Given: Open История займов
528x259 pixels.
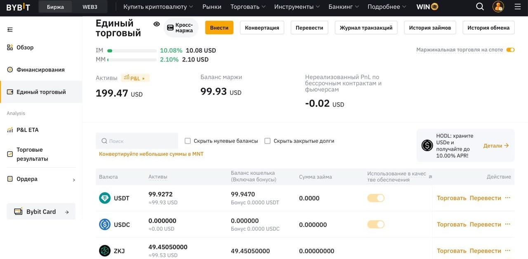Looking at the screenshot, I should (x=430, y=28).
